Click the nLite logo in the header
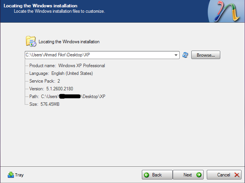 point(226,11)
